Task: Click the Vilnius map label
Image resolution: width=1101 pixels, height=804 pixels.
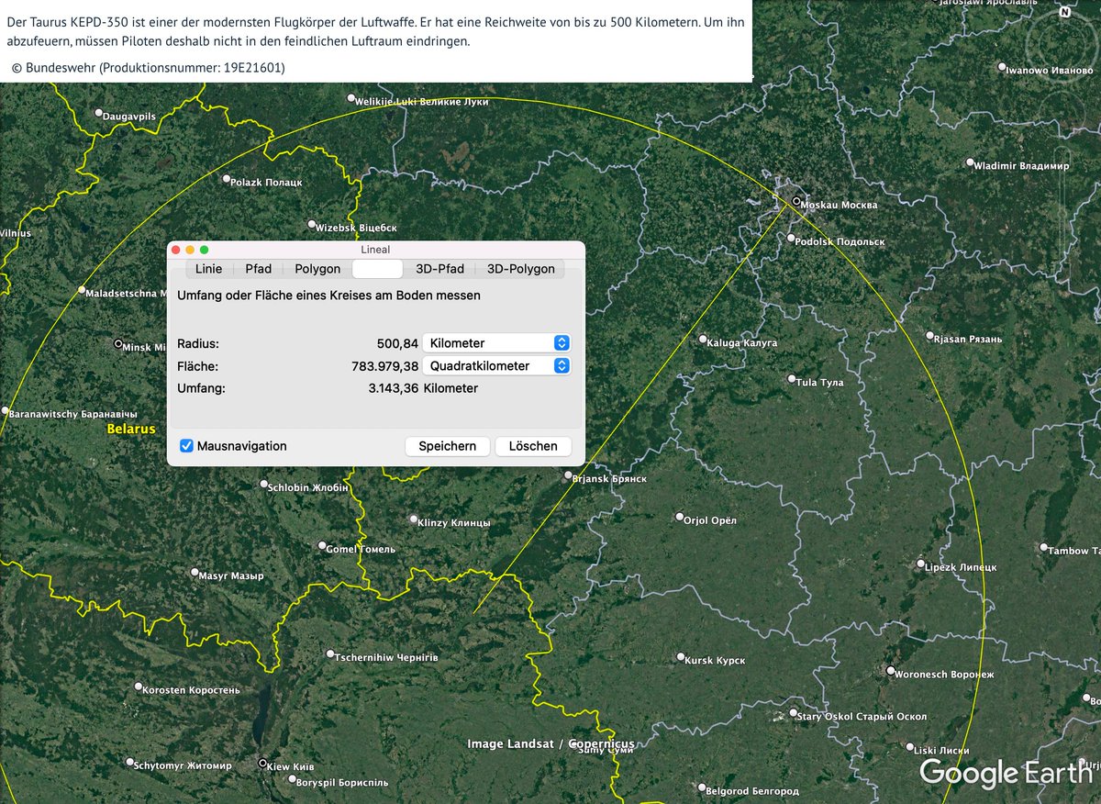Action: pyautogui.click(x=16, y=233)
